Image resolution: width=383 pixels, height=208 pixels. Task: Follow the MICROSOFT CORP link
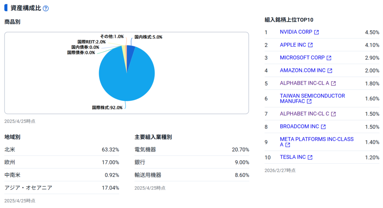click(x=302, y=58)
